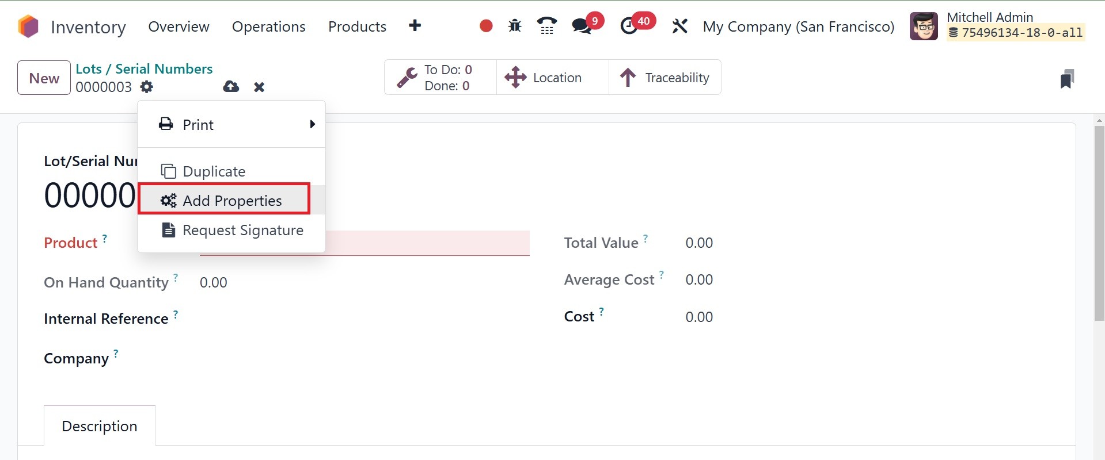This screenshot has width=1105, height=460.
Task: Expand the Print submenu arrow
Action: (312, 124)
